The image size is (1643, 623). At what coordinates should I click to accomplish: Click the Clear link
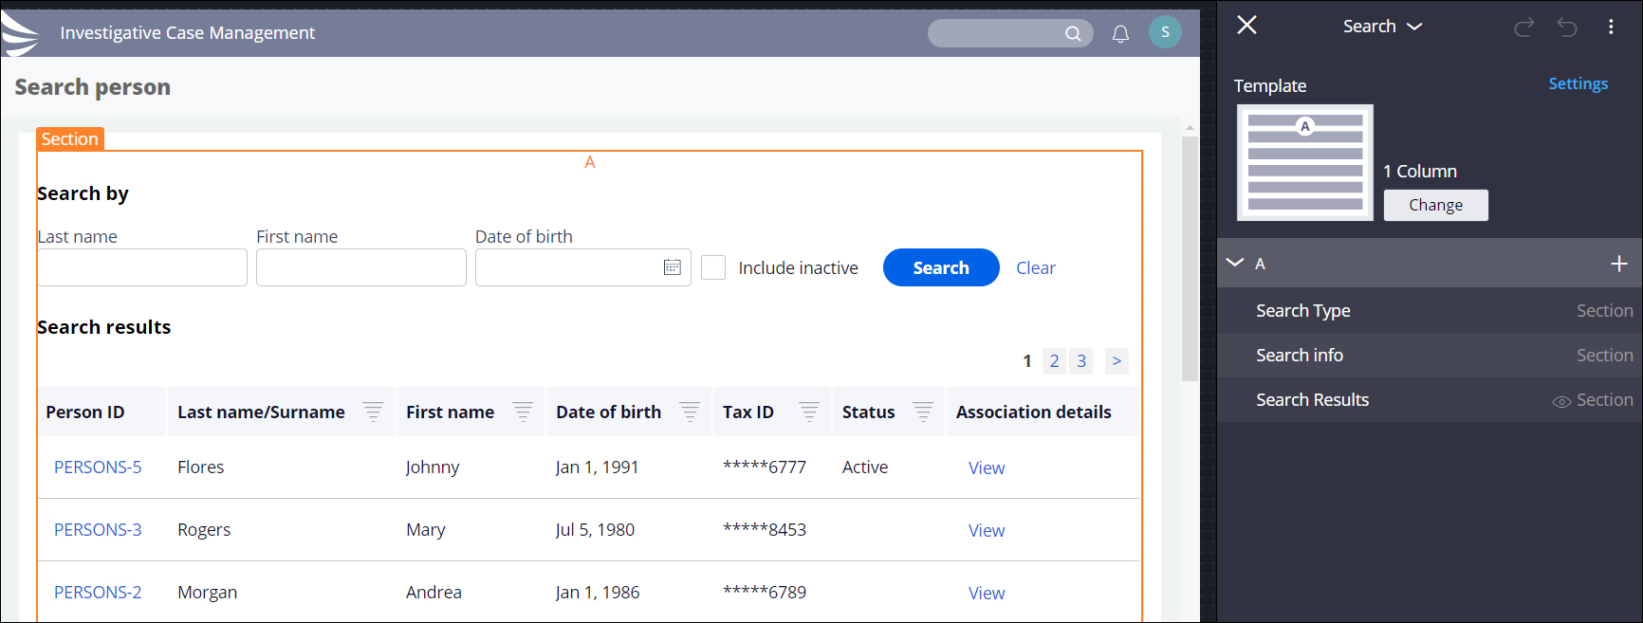pos(1036,268)
